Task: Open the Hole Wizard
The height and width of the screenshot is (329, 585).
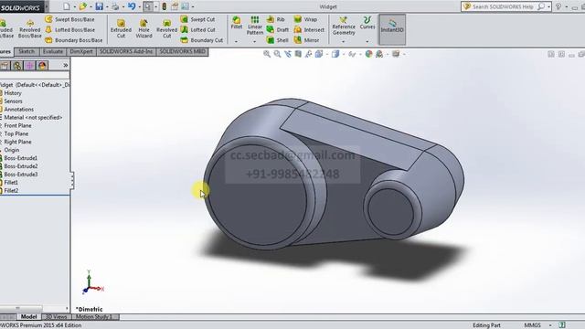Action: click(x=144, y=29)
